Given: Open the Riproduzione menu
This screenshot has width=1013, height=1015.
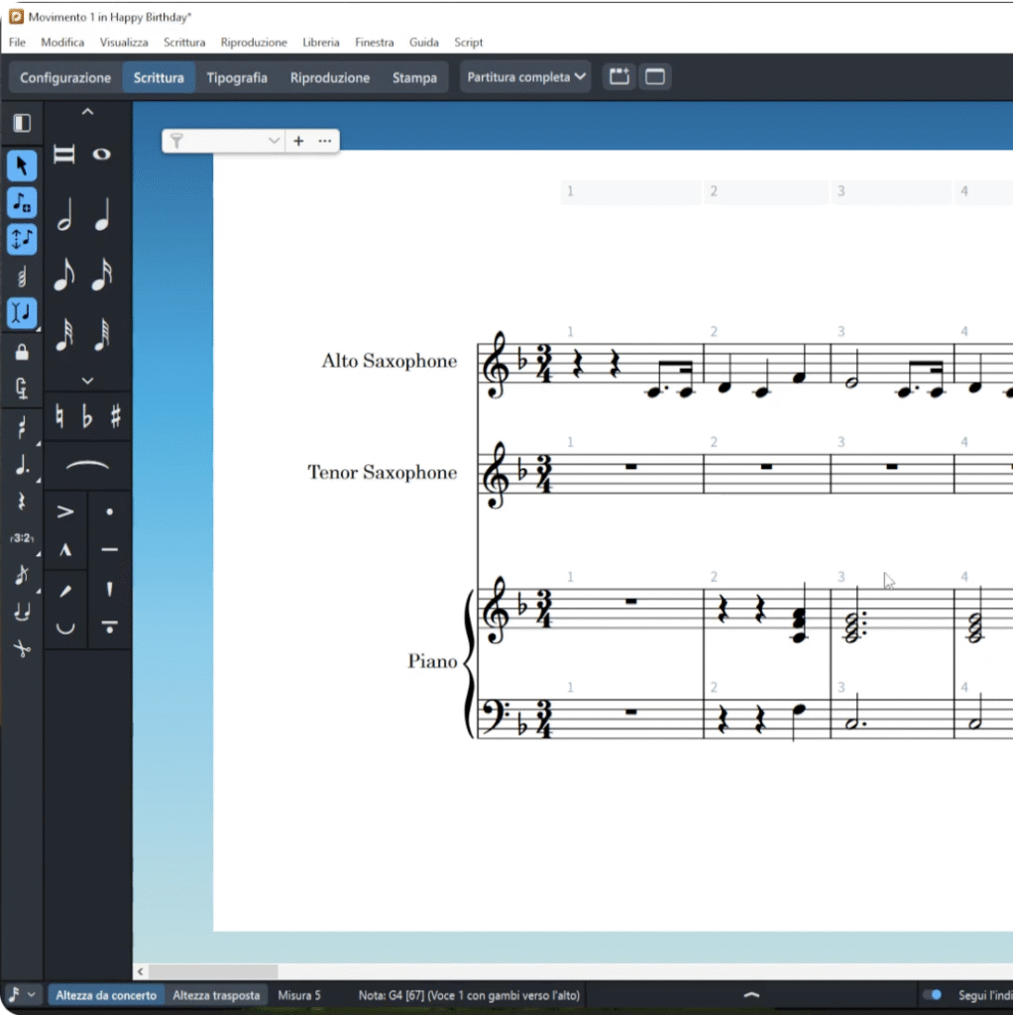Looking at the screenshot, I should click(x=254, y=43).
